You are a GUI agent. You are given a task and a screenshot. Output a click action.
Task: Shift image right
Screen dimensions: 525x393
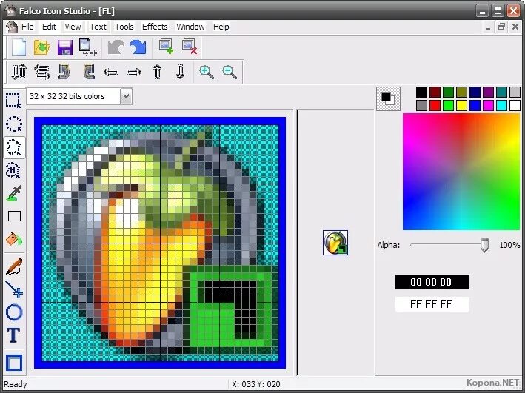point(134,72)
